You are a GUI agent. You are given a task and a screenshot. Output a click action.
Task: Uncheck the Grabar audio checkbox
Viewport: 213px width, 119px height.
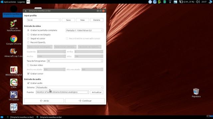click(x=28, y=83)
